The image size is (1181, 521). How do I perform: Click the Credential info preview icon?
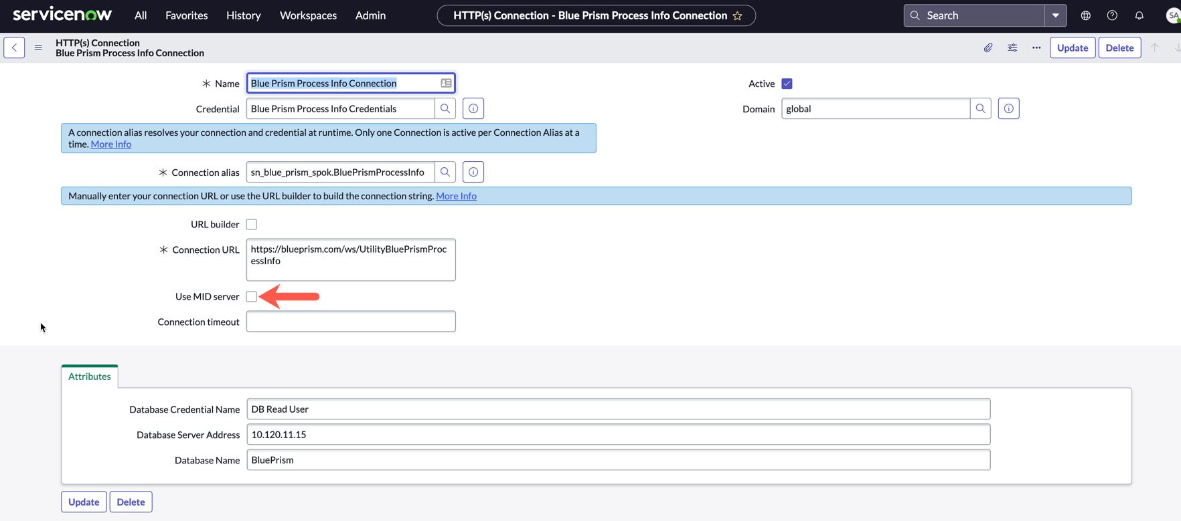(473, 108)
